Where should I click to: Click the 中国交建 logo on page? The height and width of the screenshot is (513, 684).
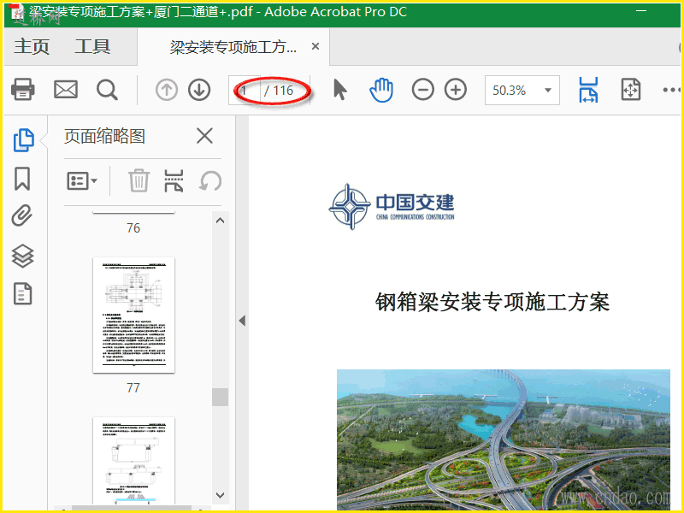(392, 207)
